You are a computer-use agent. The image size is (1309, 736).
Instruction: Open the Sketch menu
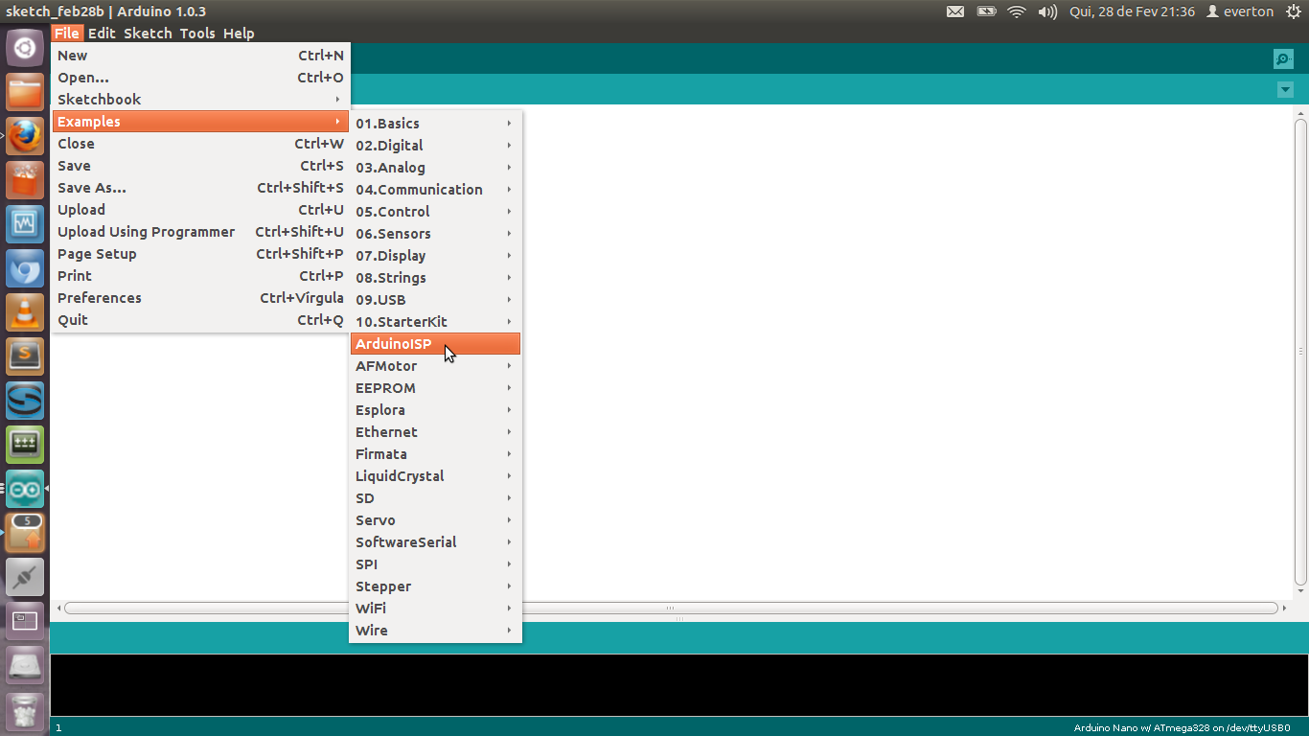(148, 33)
